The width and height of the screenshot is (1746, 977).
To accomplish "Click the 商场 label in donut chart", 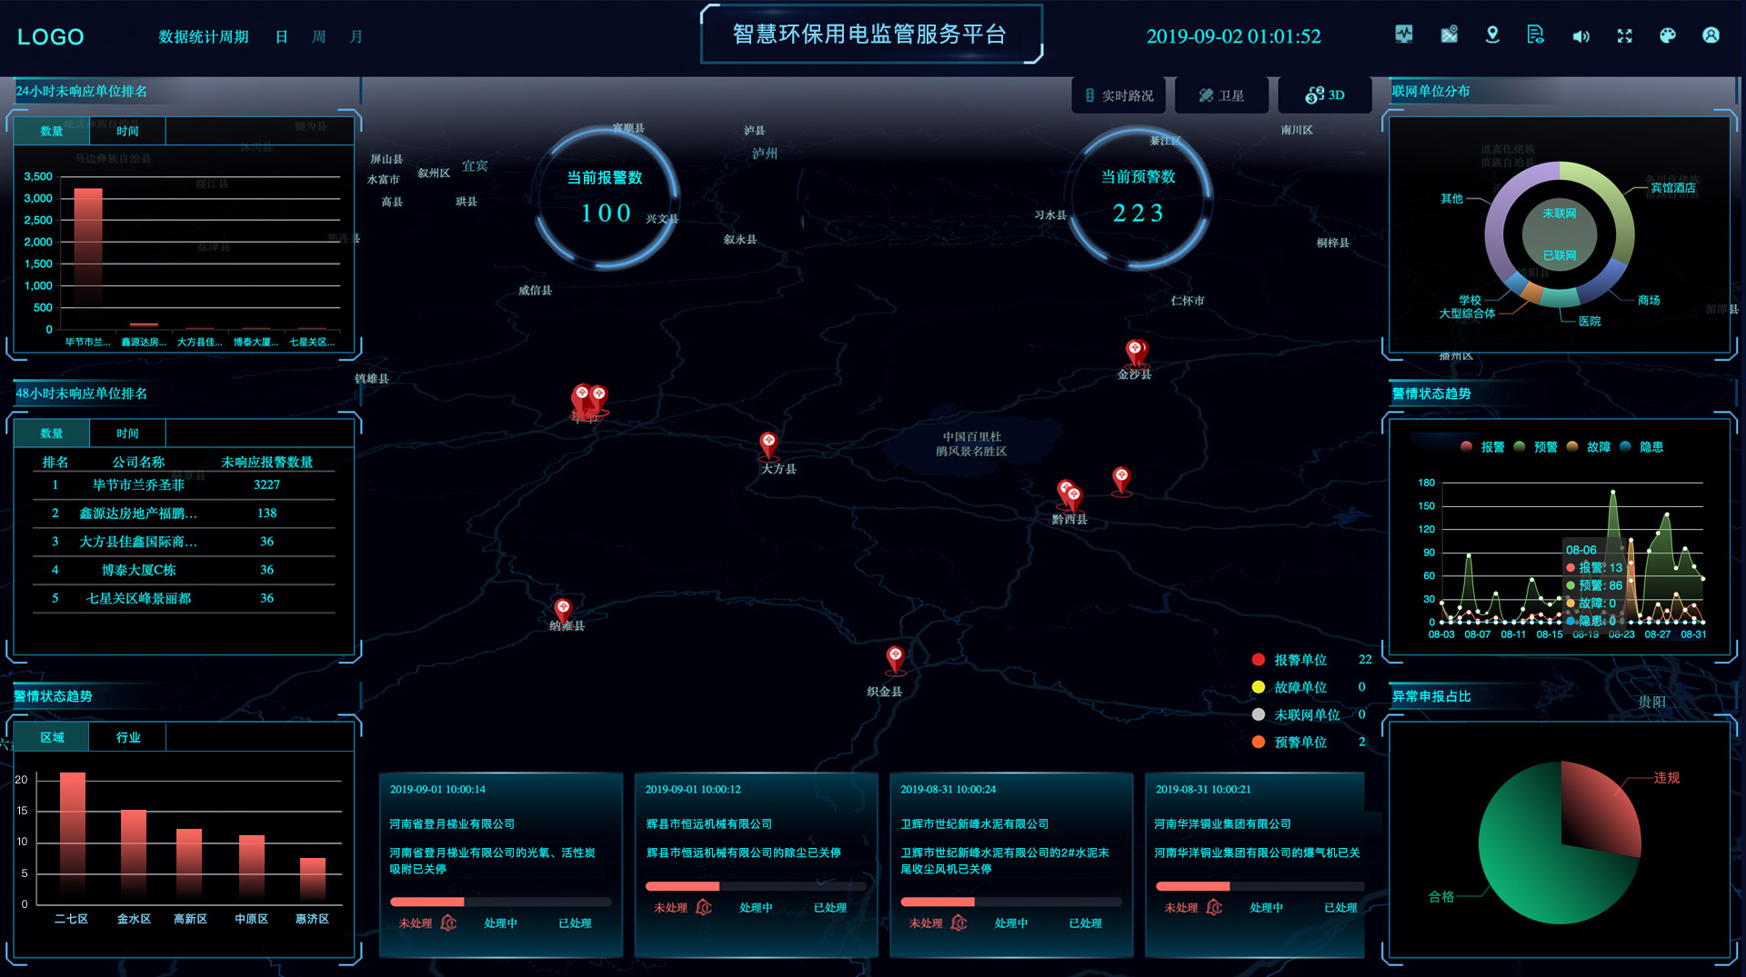I will (x=1649, y=300).
